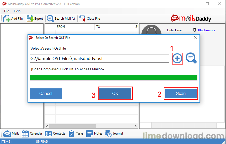Click the Export toolbar icon

point(30,19)
